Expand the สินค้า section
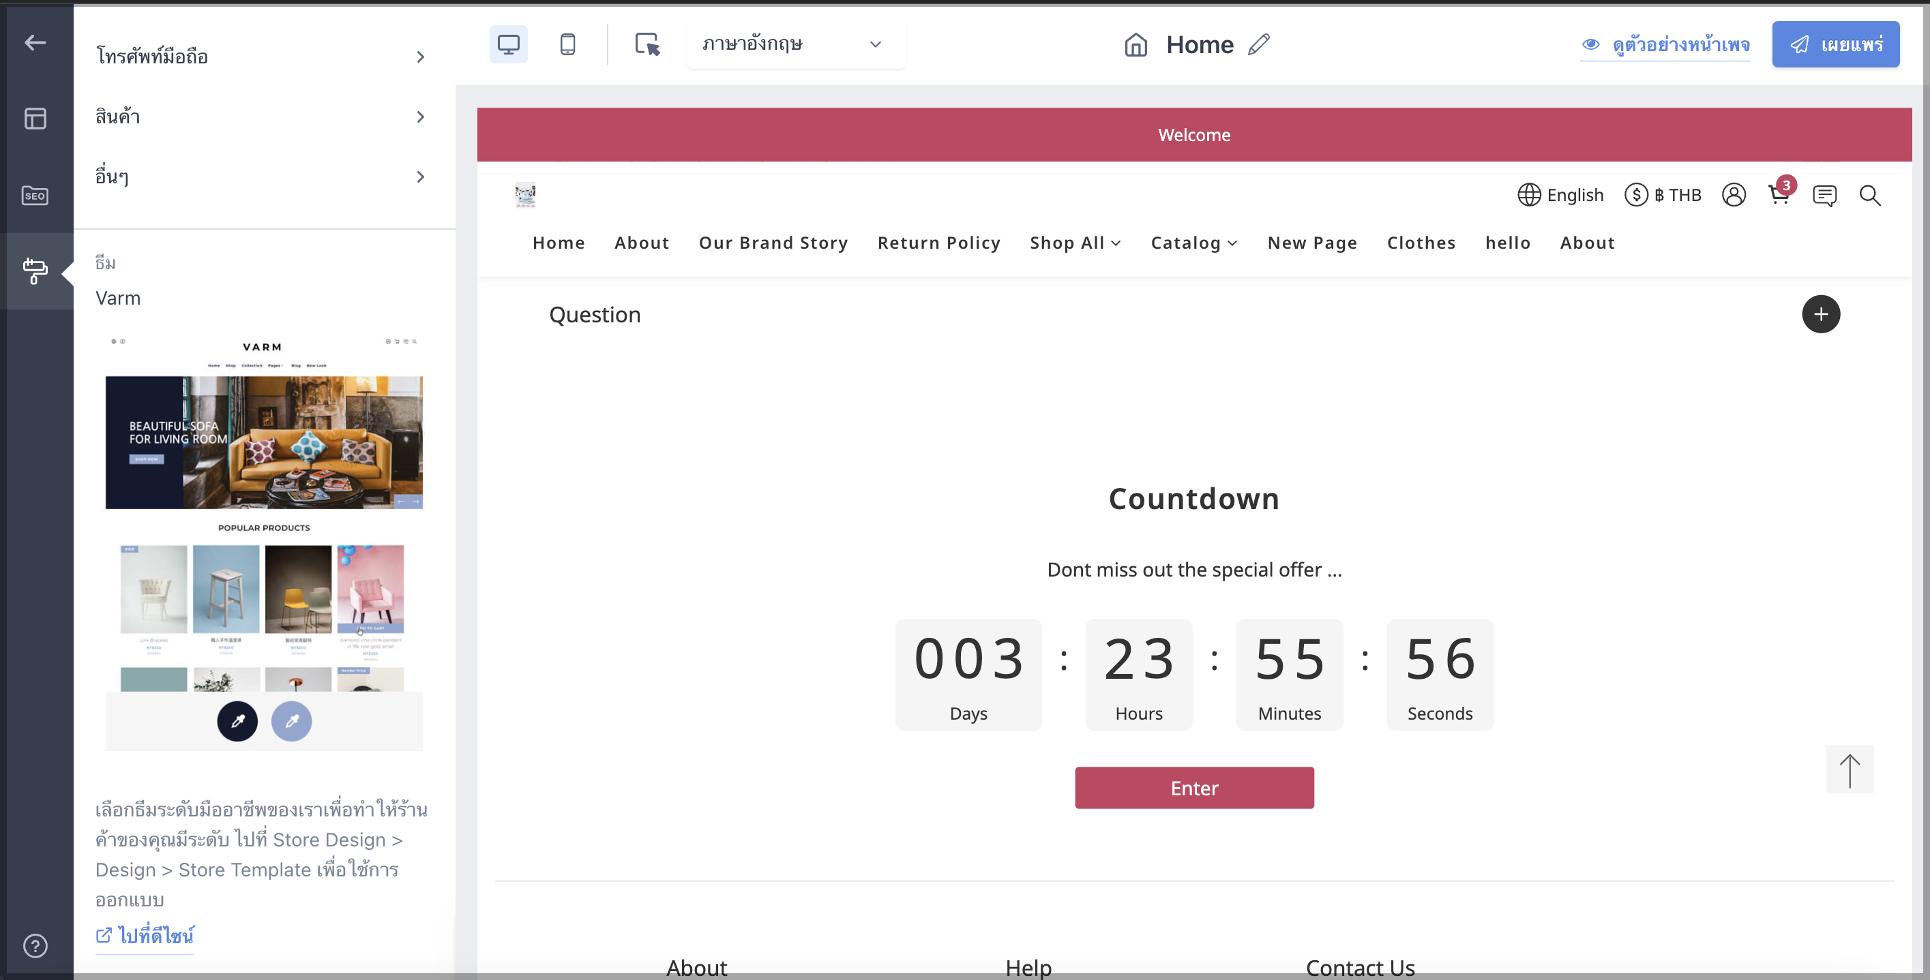The image size is (1930, 980). pos(260,117)
